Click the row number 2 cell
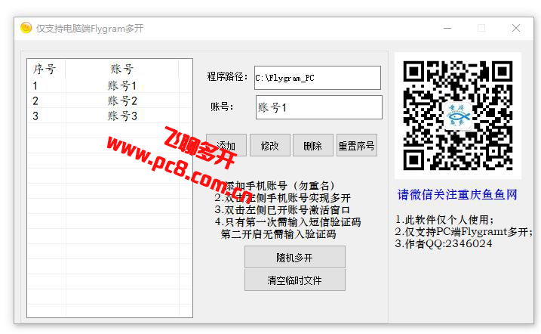 (35, 101)
